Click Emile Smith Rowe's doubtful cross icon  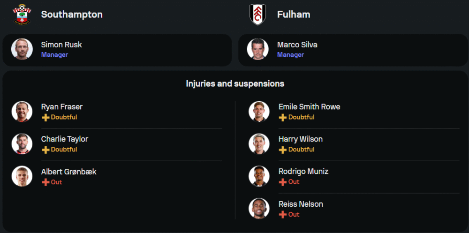tap(283, 118)
